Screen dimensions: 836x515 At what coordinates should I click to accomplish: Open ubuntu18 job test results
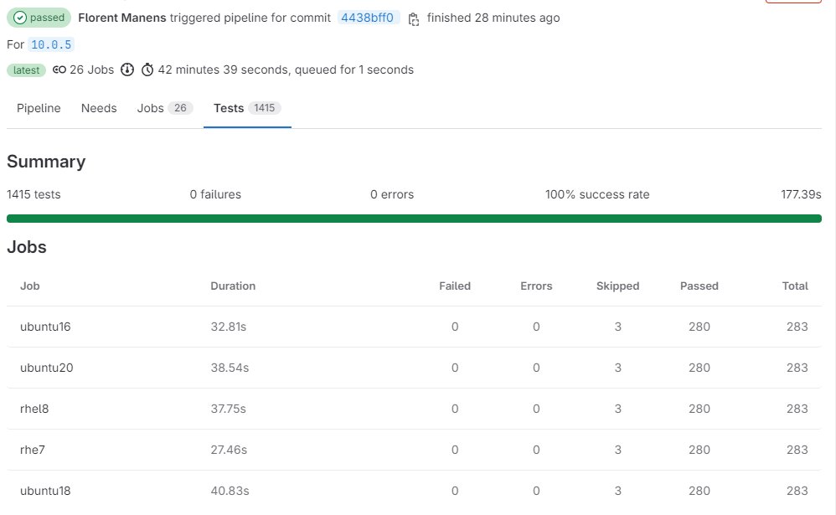point(45,491)
